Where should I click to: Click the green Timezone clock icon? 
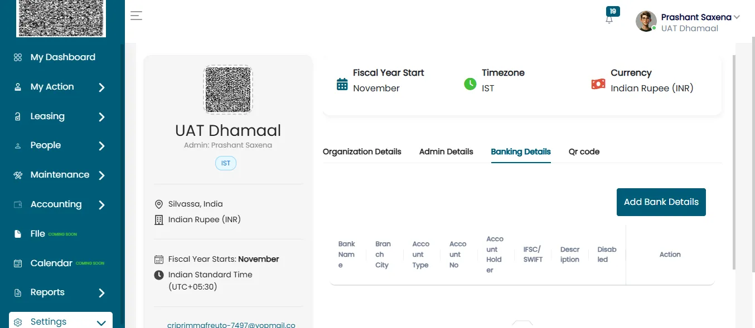point(470,84)
